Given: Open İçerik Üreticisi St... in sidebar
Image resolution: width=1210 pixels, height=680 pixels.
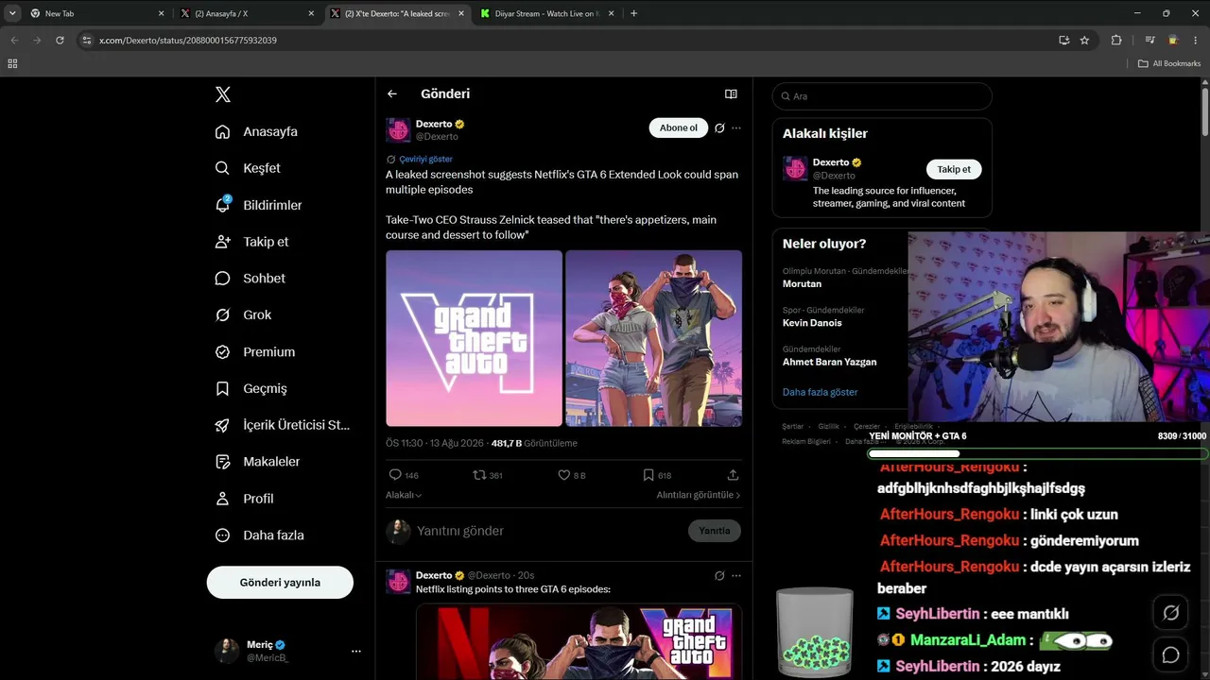Looking at the screenshot, I should click(283, 425).
